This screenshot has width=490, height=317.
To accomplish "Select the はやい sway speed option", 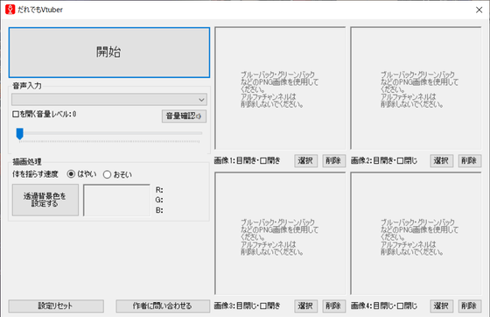I will pyautogui.click(x=82, y=174).
